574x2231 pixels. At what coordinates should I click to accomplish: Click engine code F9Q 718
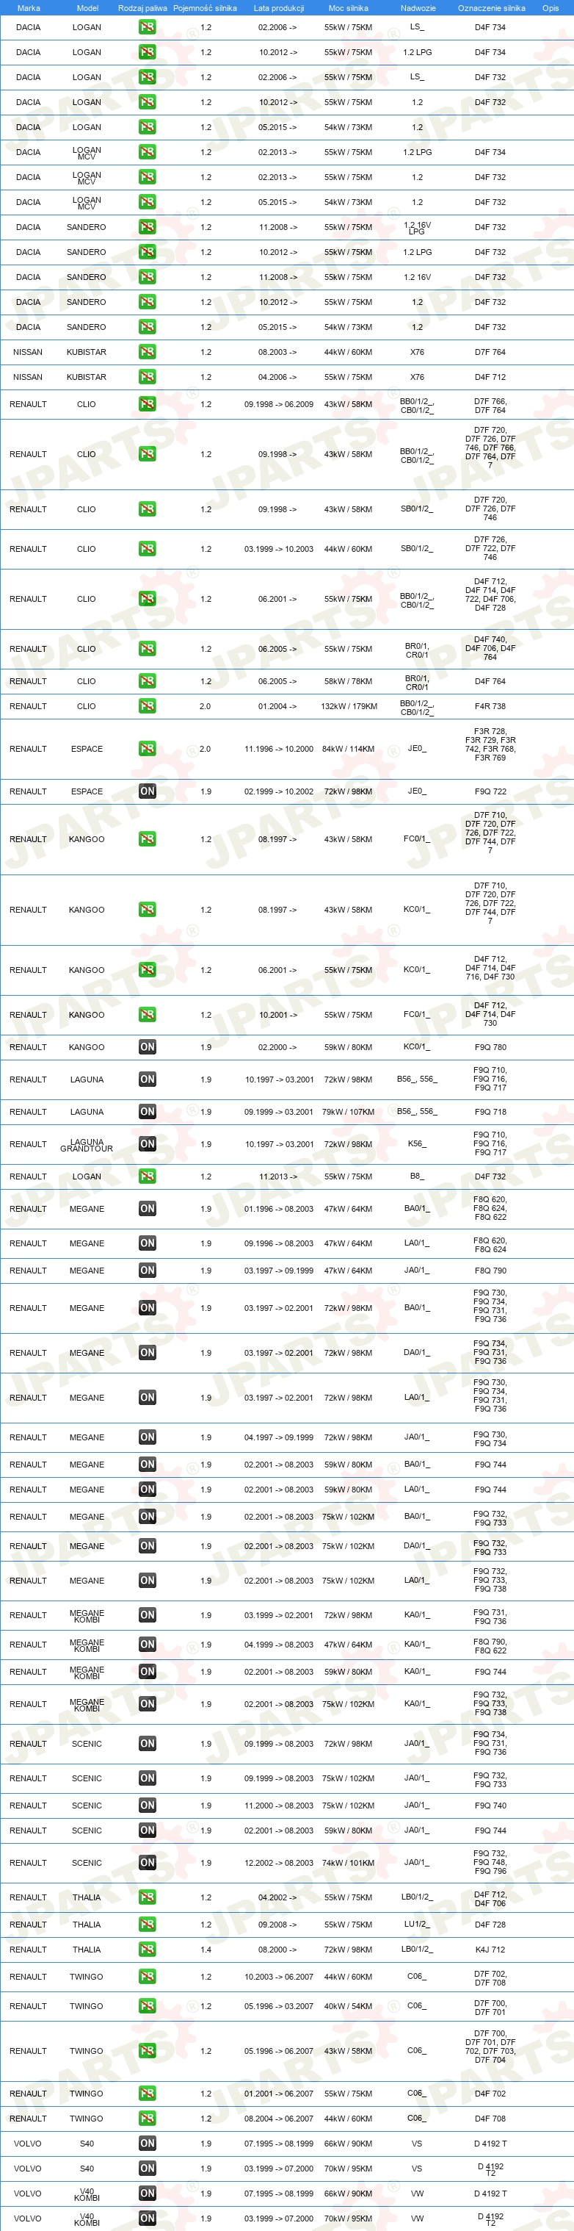coord(490,1111)
